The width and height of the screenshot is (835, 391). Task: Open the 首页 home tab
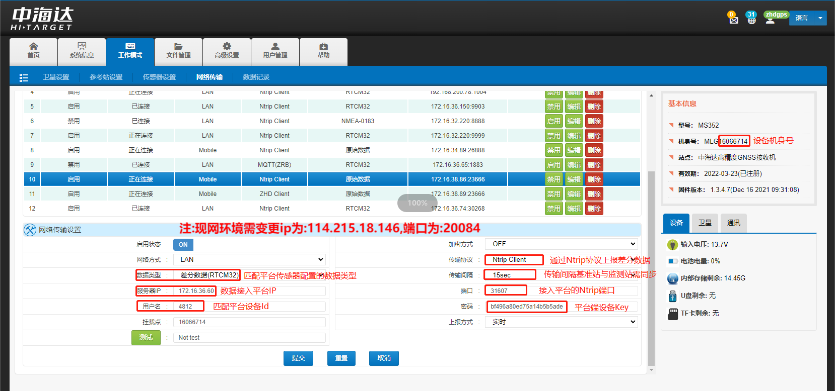pos(33,51)
